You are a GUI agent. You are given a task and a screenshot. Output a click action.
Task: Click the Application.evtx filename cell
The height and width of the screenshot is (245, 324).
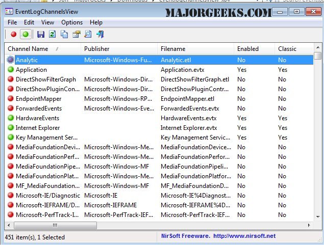click(183, 70)
